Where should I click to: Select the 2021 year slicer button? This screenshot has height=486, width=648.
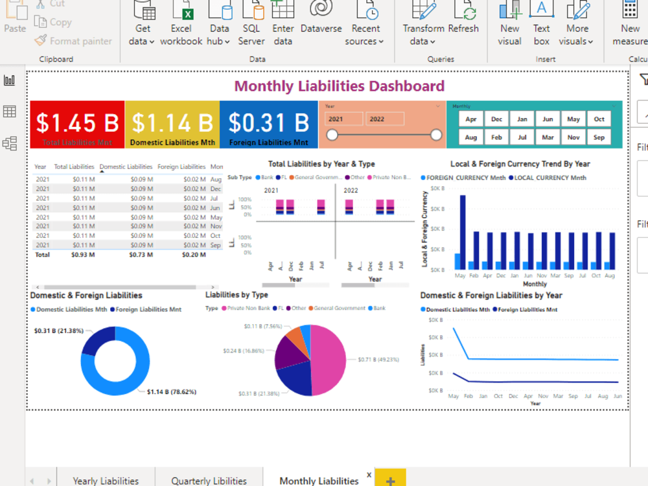(x=343, y=119)
